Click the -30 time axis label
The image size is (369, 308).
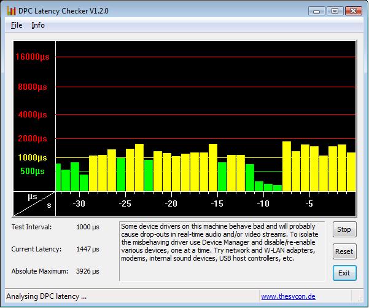coord(79,203)
